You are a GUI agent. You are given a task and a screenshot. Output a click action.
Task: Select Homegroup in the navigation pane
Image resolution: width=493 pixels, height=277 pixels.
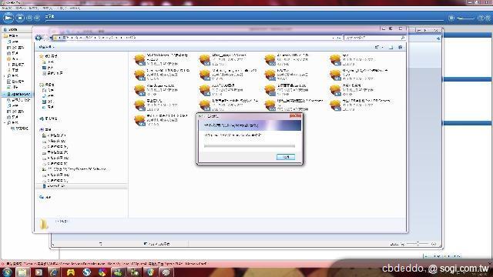click(49, 118)
